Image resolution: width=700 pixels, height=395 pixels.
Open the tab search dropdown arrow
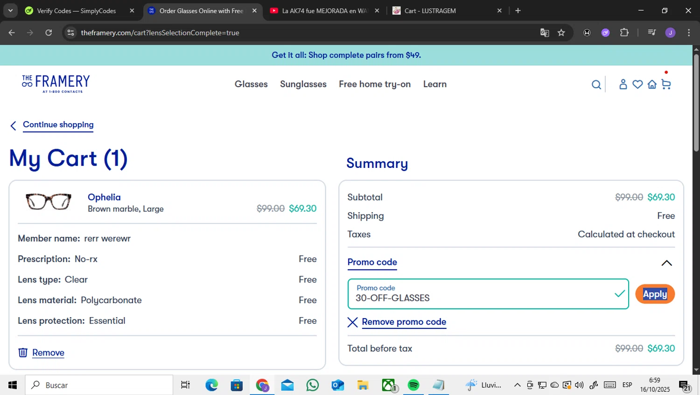[10, 11]
